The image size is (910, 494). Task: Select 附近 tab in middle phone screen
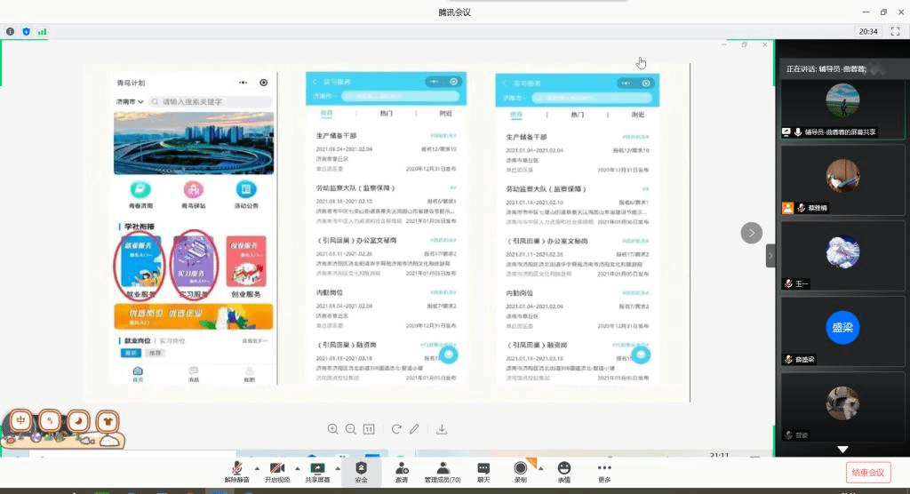pyautogui.click(x=445, y=113)
